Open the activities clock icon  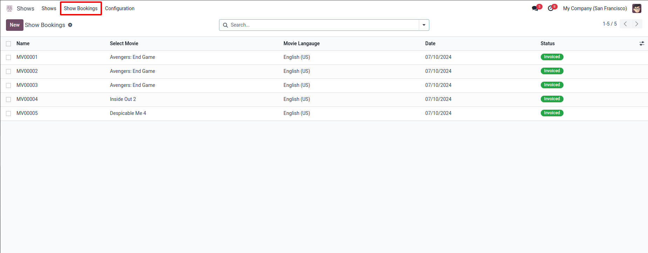click(x=551, y=8)
